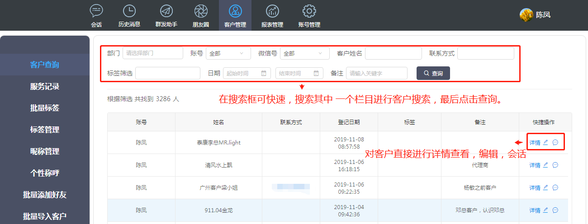Click the 标签筛选 input field
The image size is (588, 224).
pyautogui.click(x=168, y=73)
